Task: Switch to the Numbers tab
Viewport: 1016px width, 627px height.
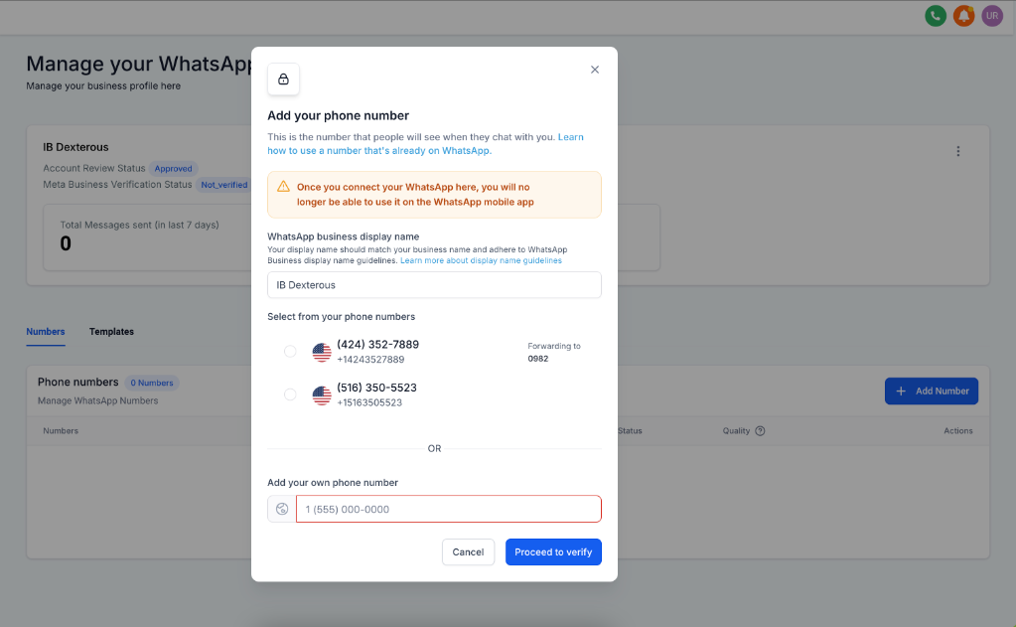Action: (x=46, y=332)
